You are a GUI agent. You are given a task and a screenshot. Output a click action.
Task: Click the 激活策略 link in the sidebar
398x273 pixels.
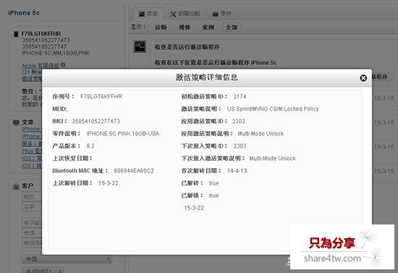click(x=32, y=79)
